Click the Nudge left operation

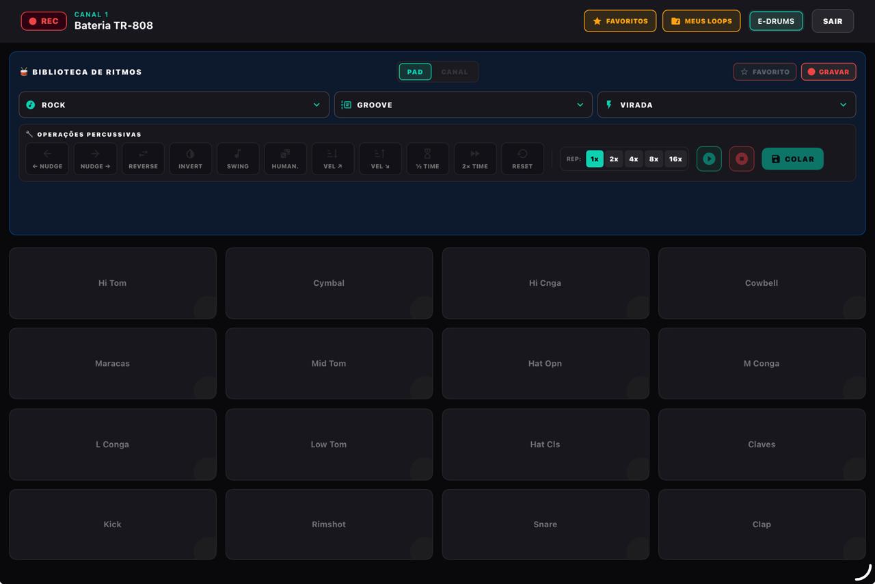point(47,159)
